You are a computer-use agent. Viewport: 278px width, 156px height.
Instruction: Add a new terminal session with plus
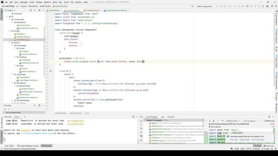pyautogui.click(x=24, y=117)
